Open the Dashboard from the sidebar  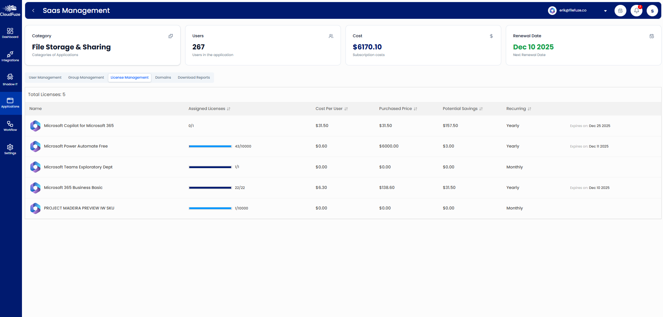(10, 32)
